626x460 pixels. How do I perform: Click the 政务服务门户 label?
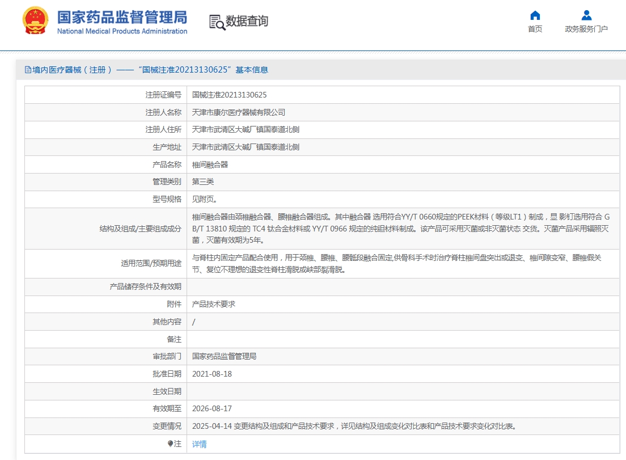(586, 29)
